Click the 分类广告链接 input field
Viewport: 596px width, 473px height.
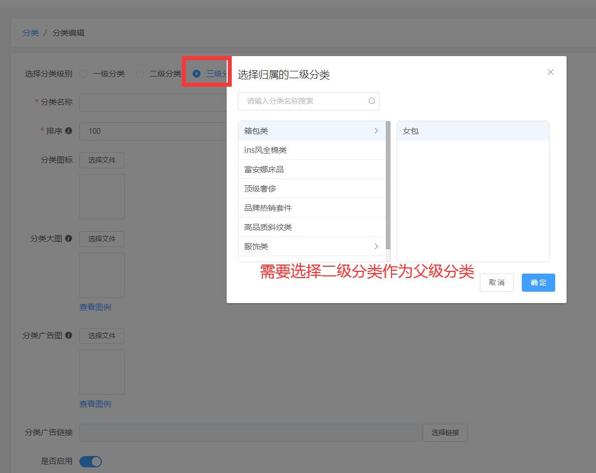click(251, 433)
